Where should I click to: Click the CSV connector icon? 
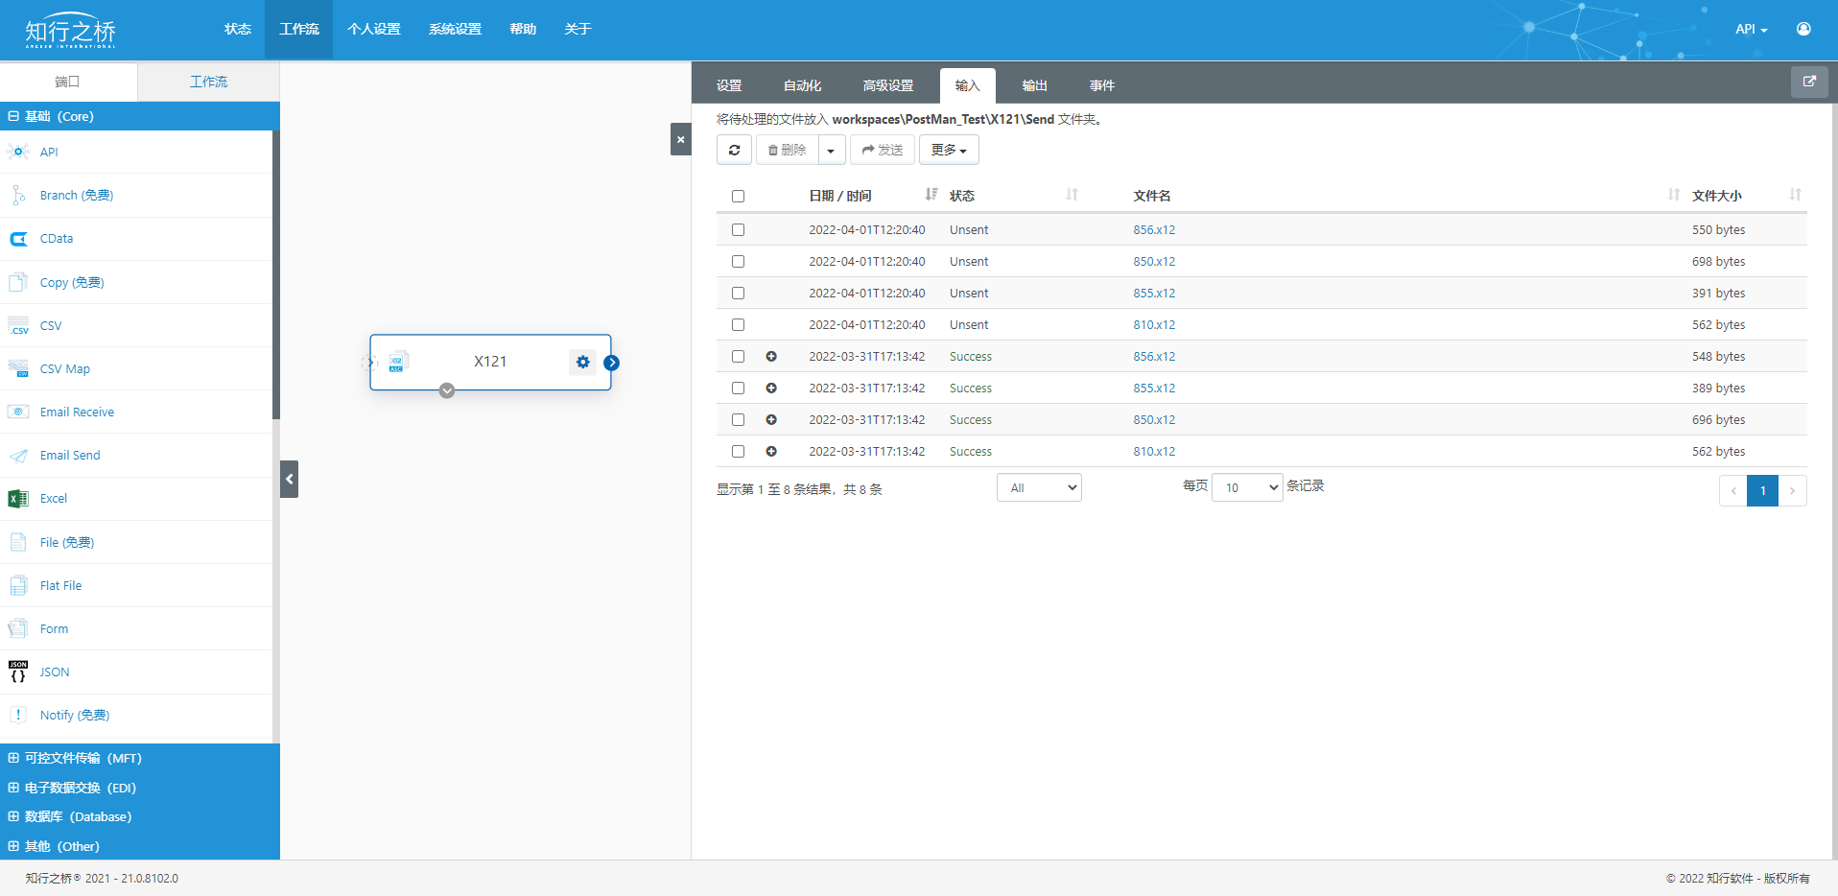(18, 325)
